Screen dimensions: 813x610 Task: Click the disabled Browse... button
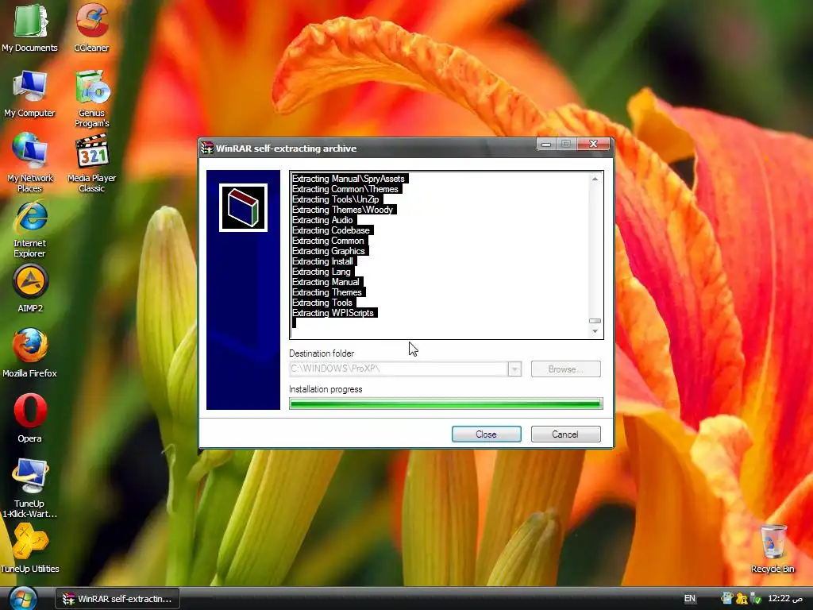[565, 369]
